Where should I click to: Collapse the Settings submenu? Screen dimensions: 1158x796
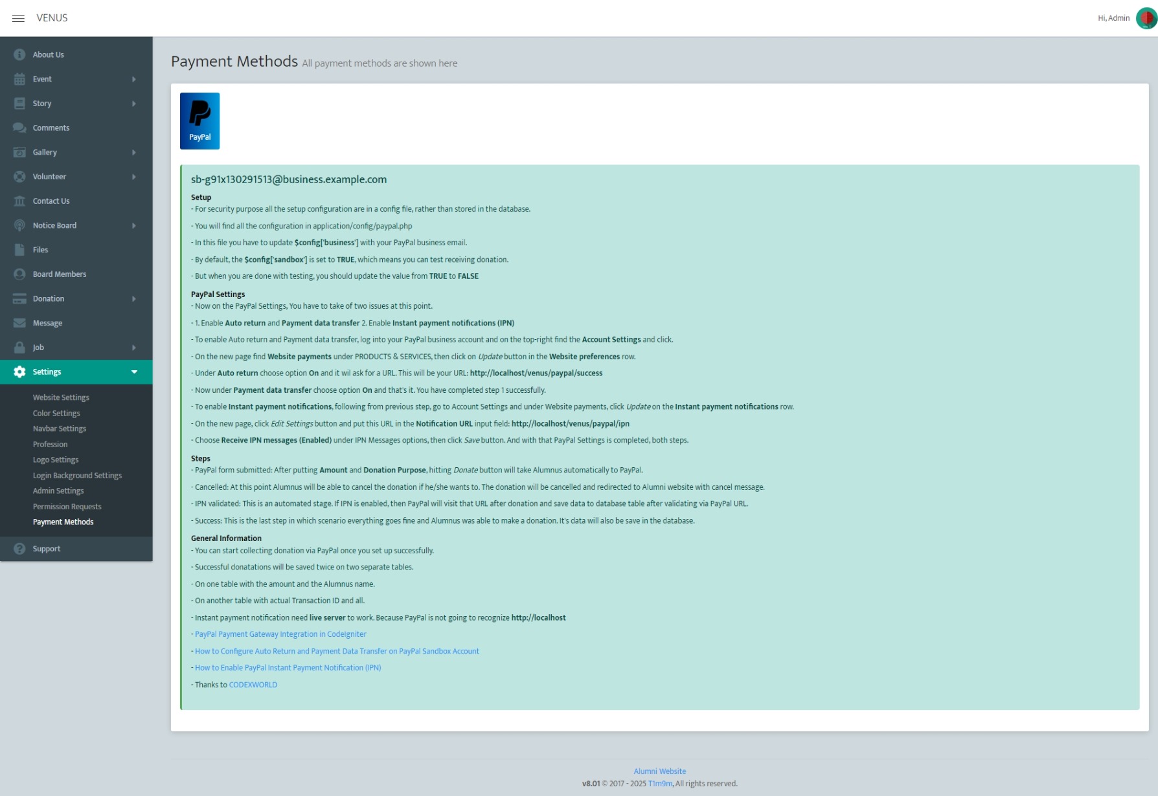pos(134,371)
